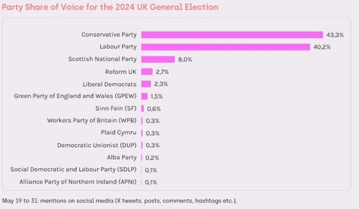This screenshot has width=359, height=209.
Task: Click the May 19 to 31 footnote
Action: (120, 200)
